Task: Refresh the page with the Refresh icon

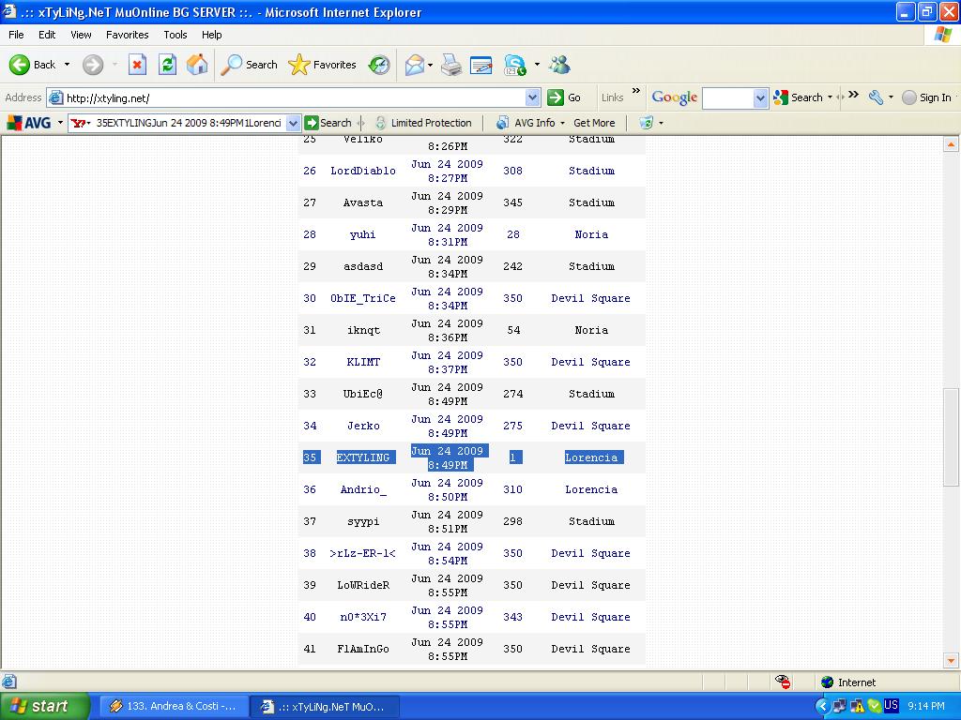Action: coord(167,65)
